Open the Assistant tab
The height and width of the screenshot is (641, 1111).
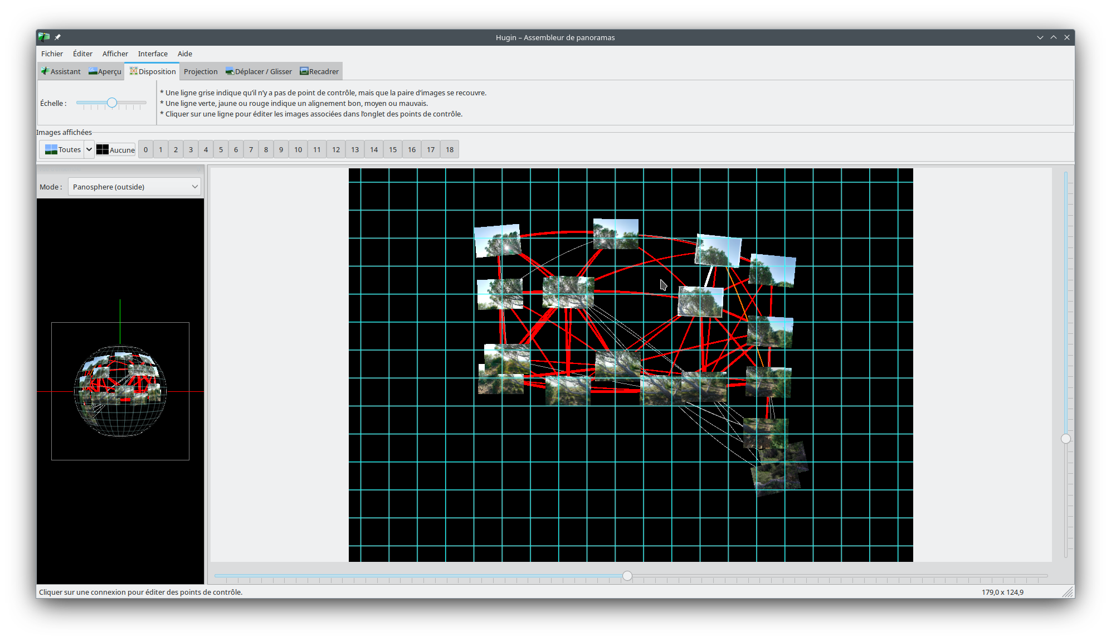point(61,71)
